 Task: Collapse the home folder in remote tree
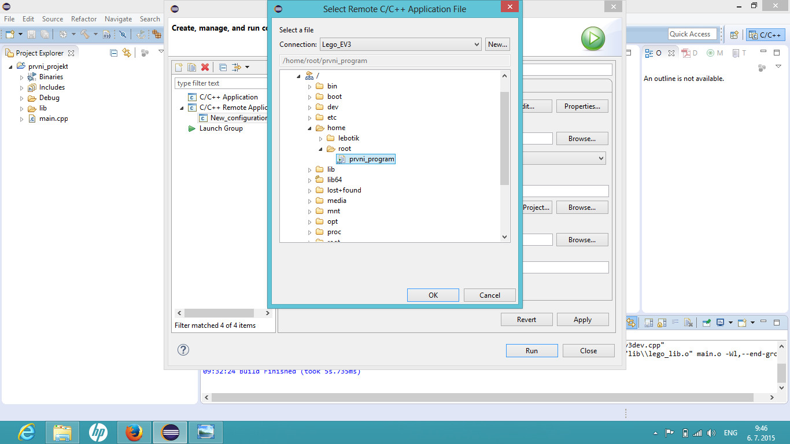click(310, 128)
